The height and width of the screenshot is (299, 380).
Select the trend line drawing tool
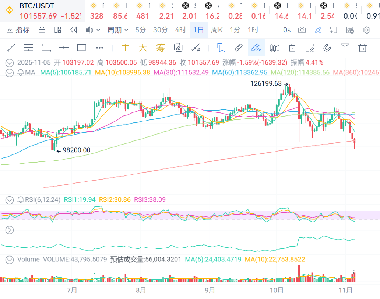(x=11, y=48)
